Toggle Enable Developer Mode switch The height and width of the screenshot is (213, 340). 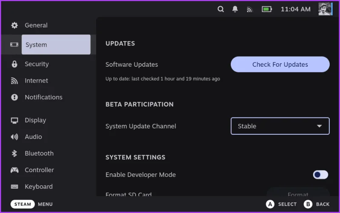click(x=320, y=175)
